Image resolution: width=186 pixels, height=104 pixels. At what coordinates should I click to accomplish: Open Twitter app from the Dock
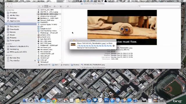[95, 100]
